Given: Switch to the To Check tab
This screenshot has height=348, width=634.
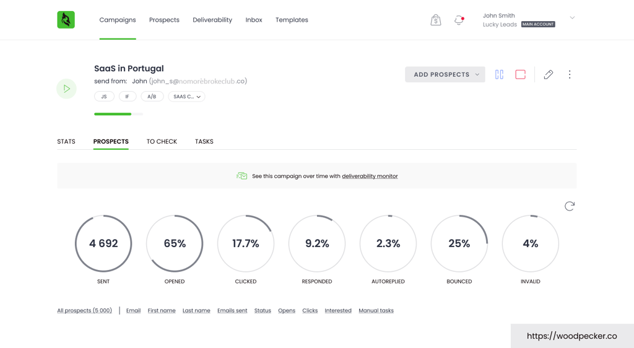Looking at the screenshot, I should [x=162, y=142].
